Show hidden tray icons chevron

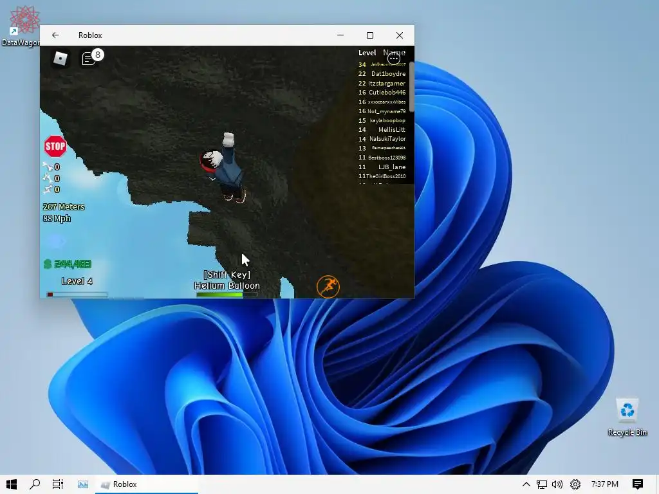[x=526, y=484]
